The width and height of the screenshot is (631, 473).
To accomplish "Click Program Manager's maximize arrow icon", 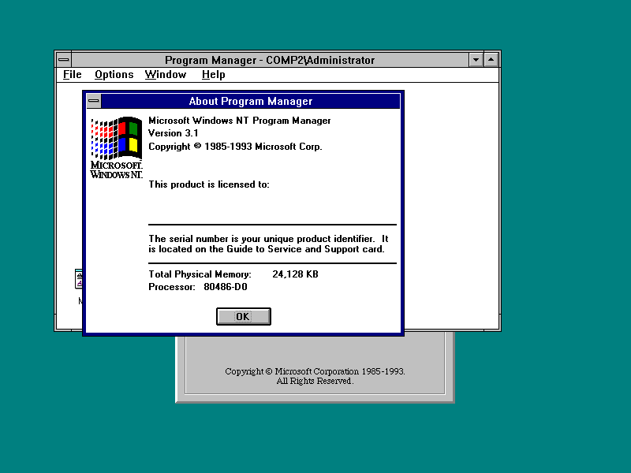I will (x=491, y=59).
